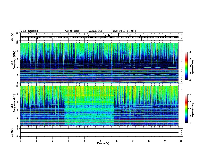Click the time axis tick label "6"
This screenshot has height=158, width=204.
pyautogui.click(x=117, y=141)
